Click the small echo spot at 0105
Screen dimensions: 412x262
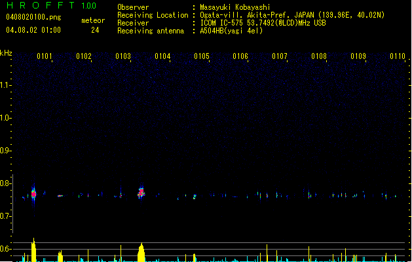(195, 196)
